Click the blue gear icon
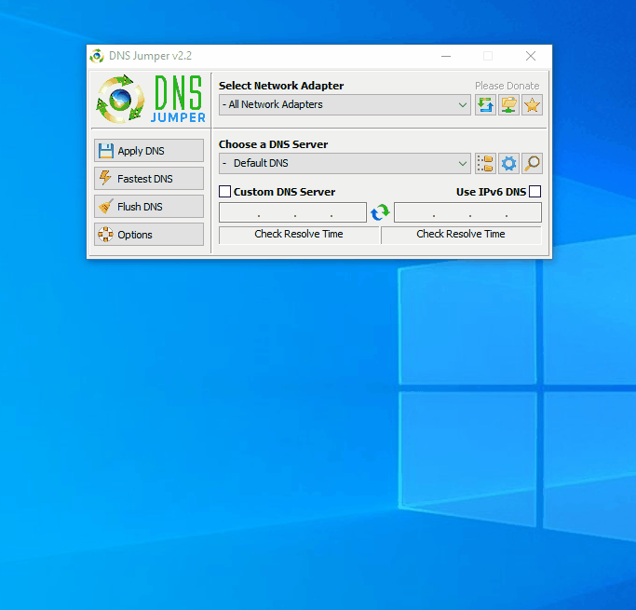This screenshot has width=636, height=610. coord(508,164)
